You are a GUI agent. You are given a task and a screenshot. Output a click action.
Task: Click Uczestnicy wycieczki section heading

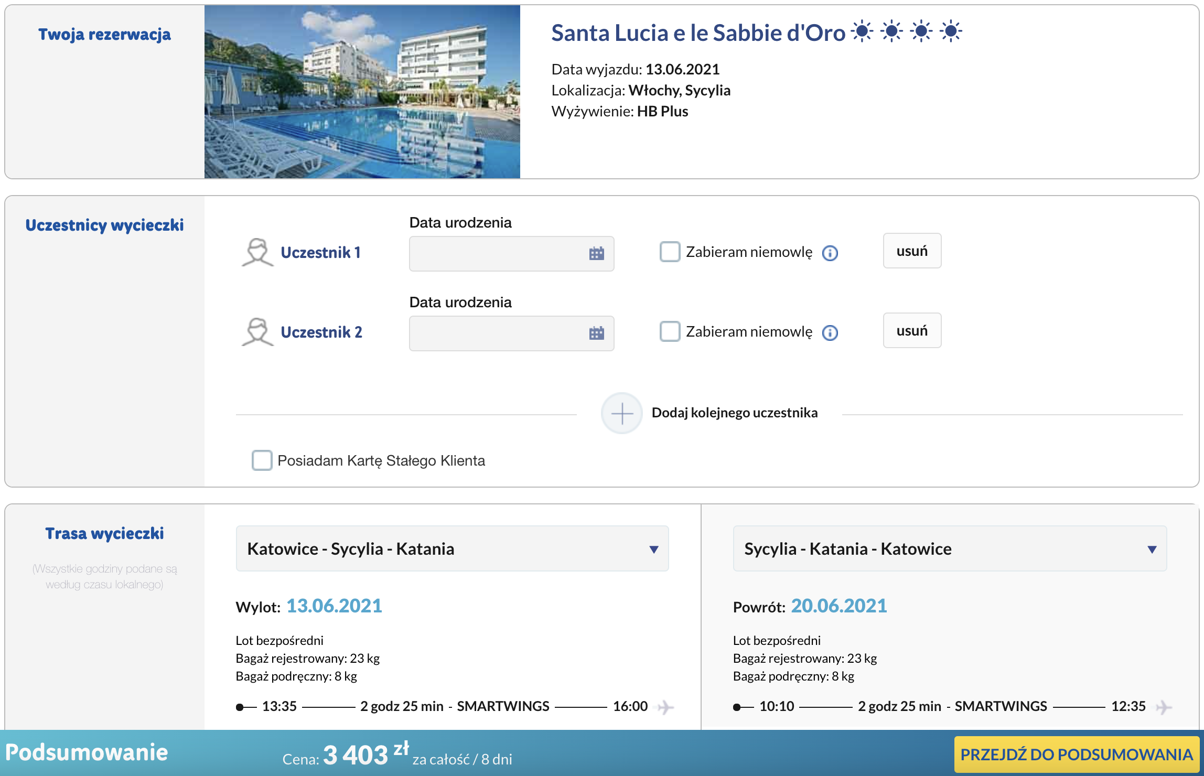(x=104, y=225)
